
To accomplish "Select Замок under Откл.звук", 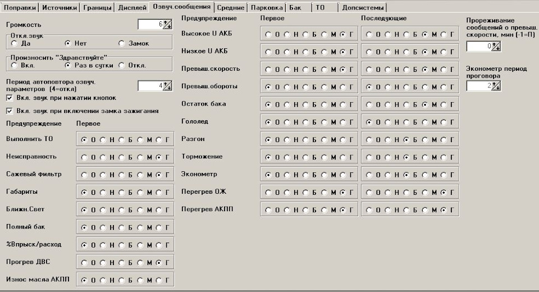I will (134, 43).
